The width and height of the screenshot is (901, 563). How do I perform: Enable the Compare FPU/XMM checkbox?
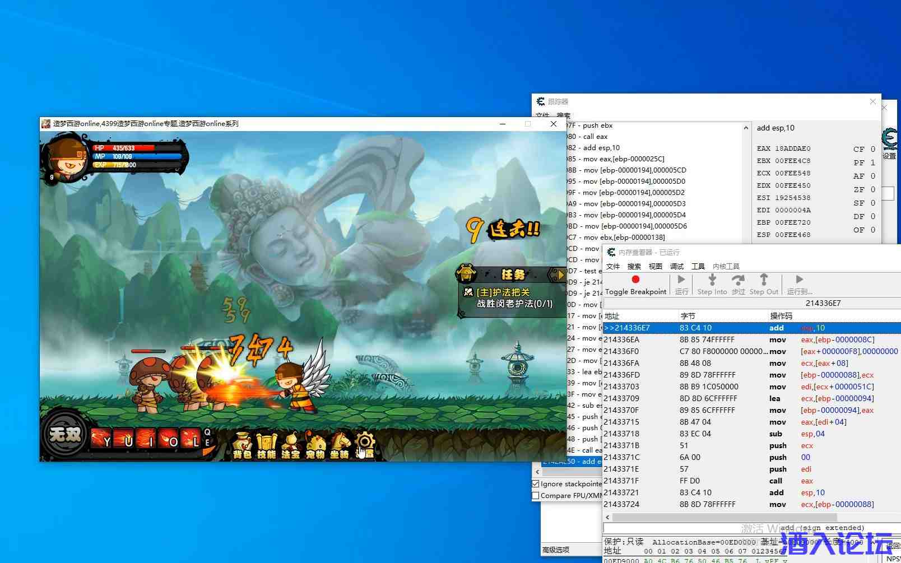[x=536, y=495]
